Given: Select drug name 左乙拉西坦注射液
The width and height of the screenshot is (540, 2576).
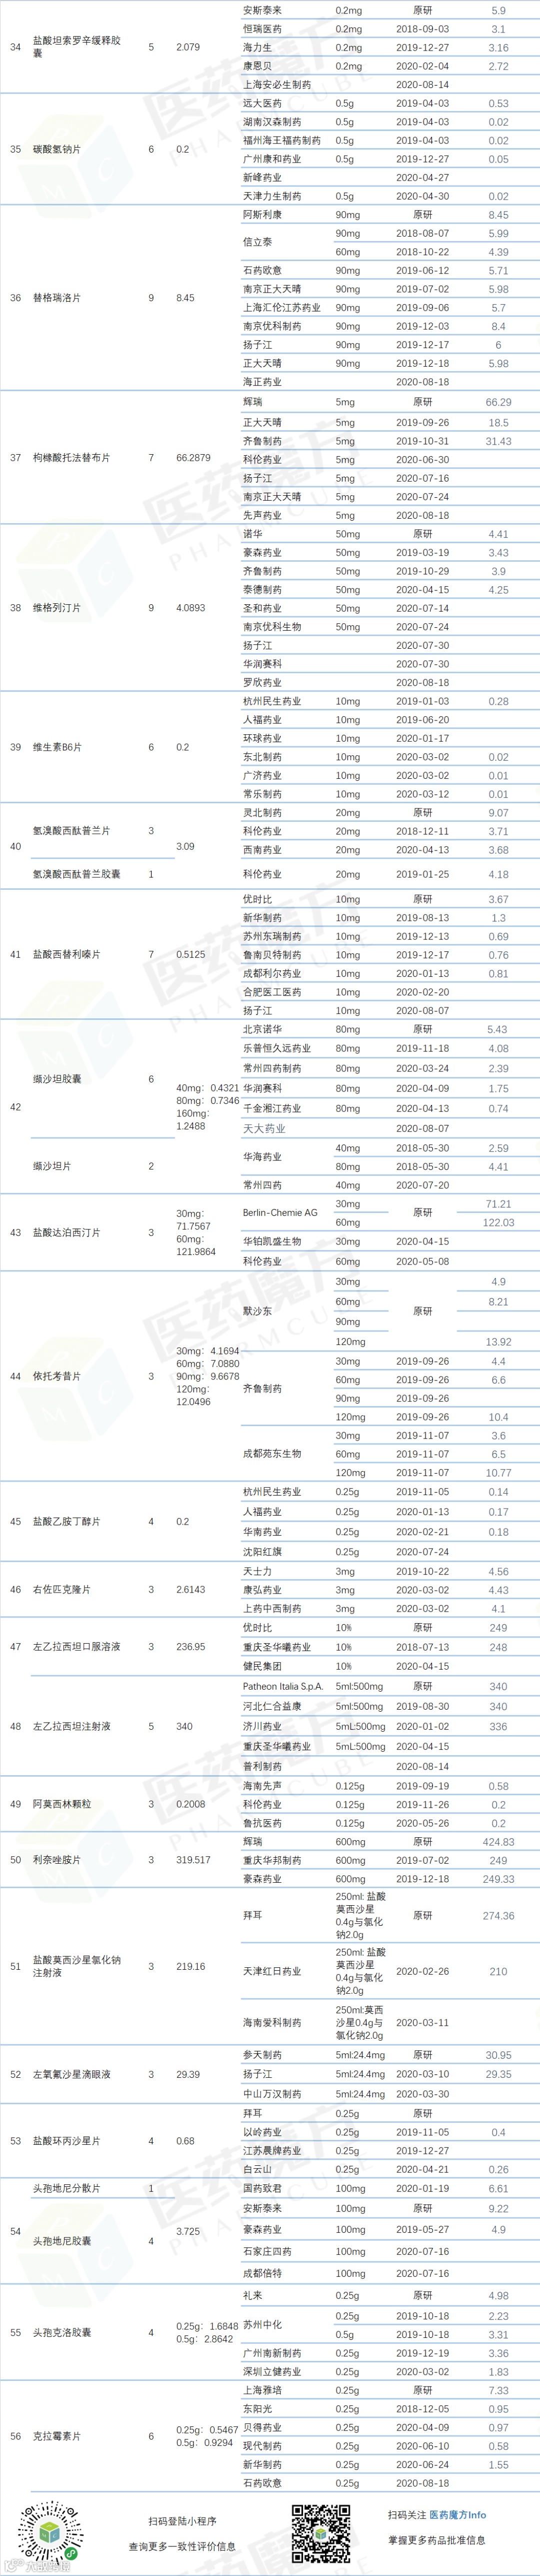Looking at the screenshot, I should (72, 1726).
